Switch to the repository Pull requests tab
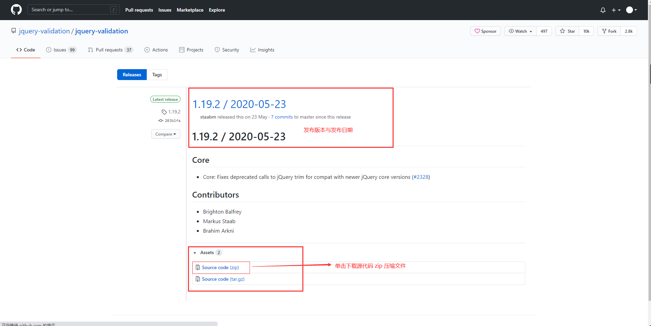This screenshot has width=651, height=326. 110,50
